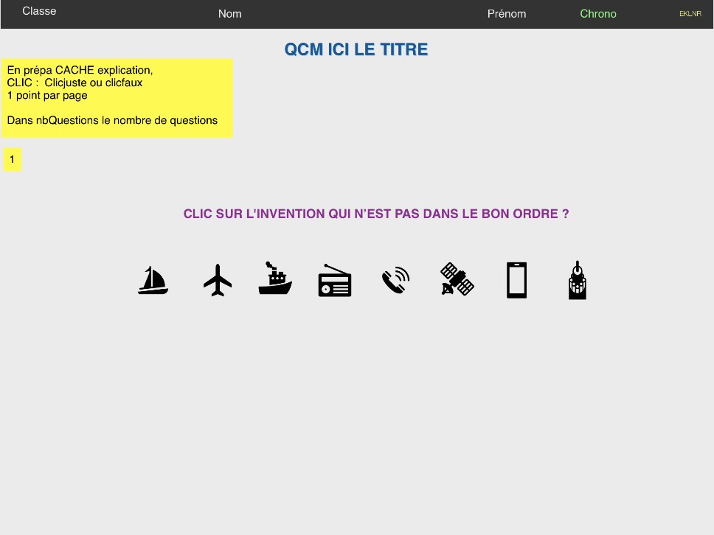Click the purple question text about invention order
This screenshot has width=714, height=535.
(x=376, y=214)
